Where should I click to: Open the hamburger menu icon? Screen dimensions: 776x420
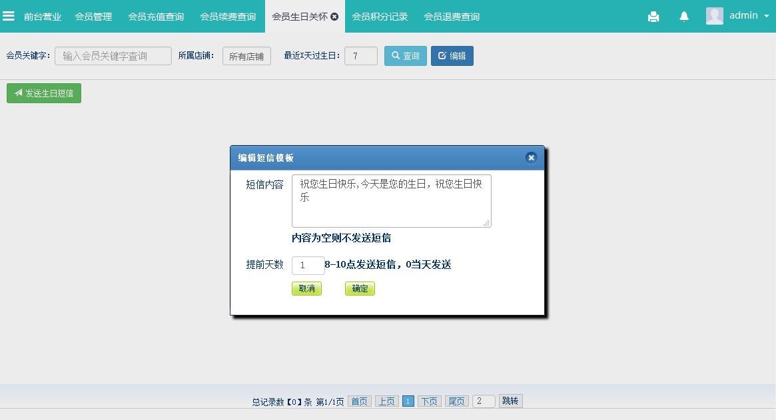point(9,16)
